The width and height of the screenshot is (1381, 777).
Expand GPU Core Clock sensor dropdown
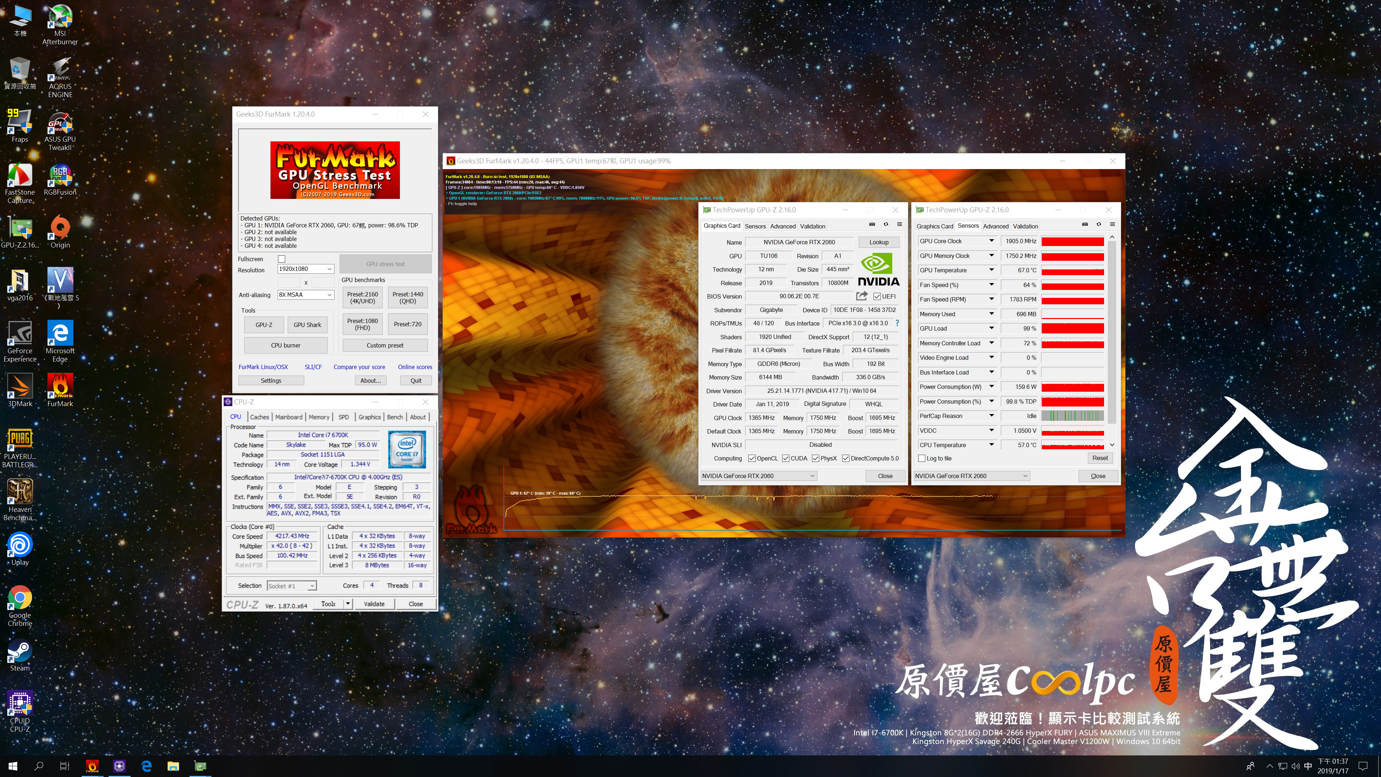pos(991,241)
